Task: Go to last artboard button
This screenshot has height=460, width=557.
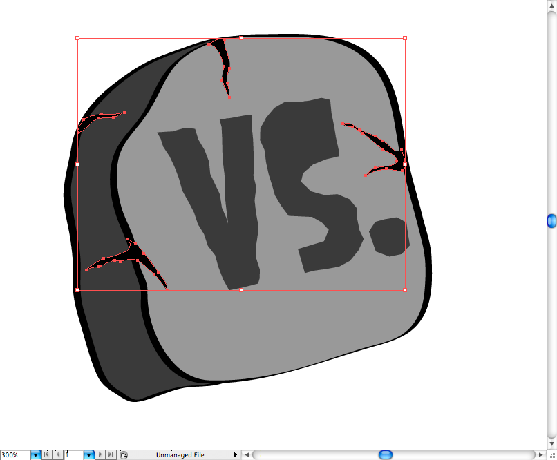Action: pos(111,455)
